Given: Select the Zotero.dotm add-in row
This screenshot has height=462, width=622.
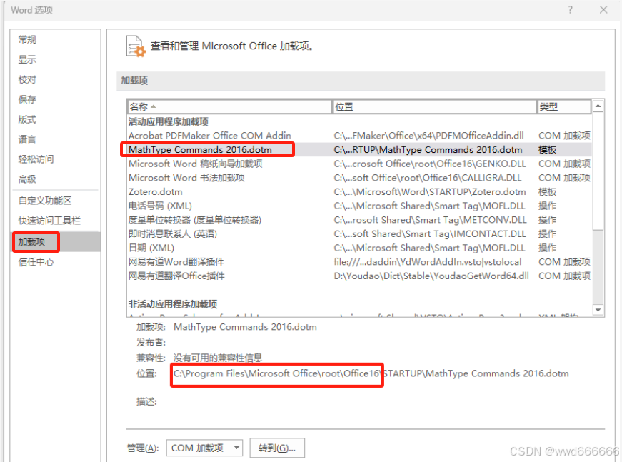Looking at the screenshot, I should coord(359,192).
